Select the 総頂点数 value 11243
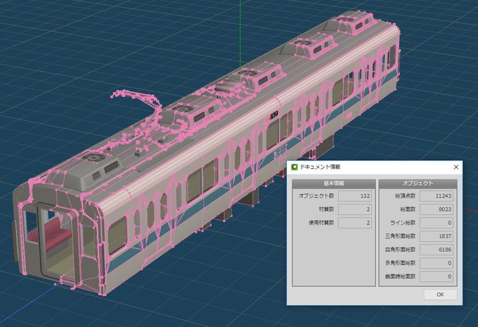This screenshot has height=327, width=478. tap(437, 195)
